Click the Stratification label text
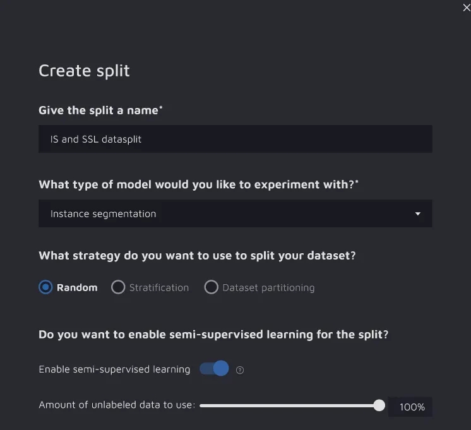 (x=159, y=287)
